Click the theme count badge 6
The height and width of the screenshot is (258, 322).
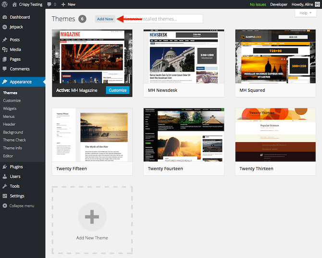click(82, 19)
